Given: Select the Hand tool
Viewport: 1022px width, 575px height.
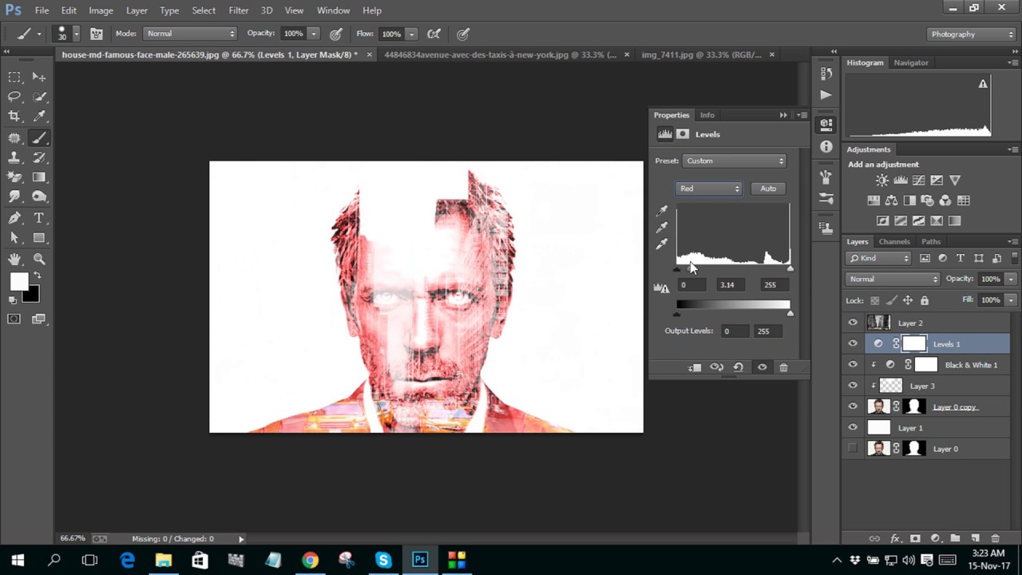Looking at the screenshot, I should pyautogui.click(x=14, y=259).
